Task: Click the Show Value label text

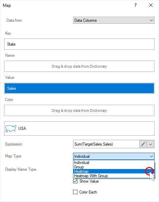Action: tap(89, 181)
